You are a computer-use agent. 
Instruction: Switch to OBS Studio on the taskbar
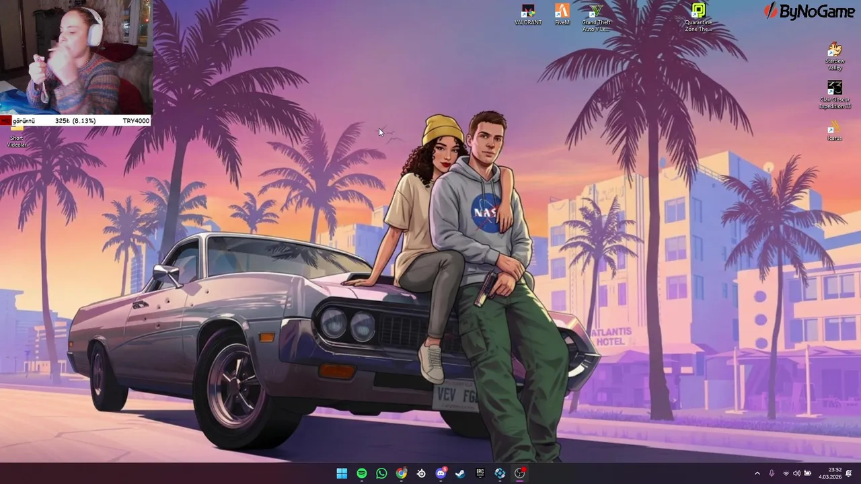tap(520, 473)
